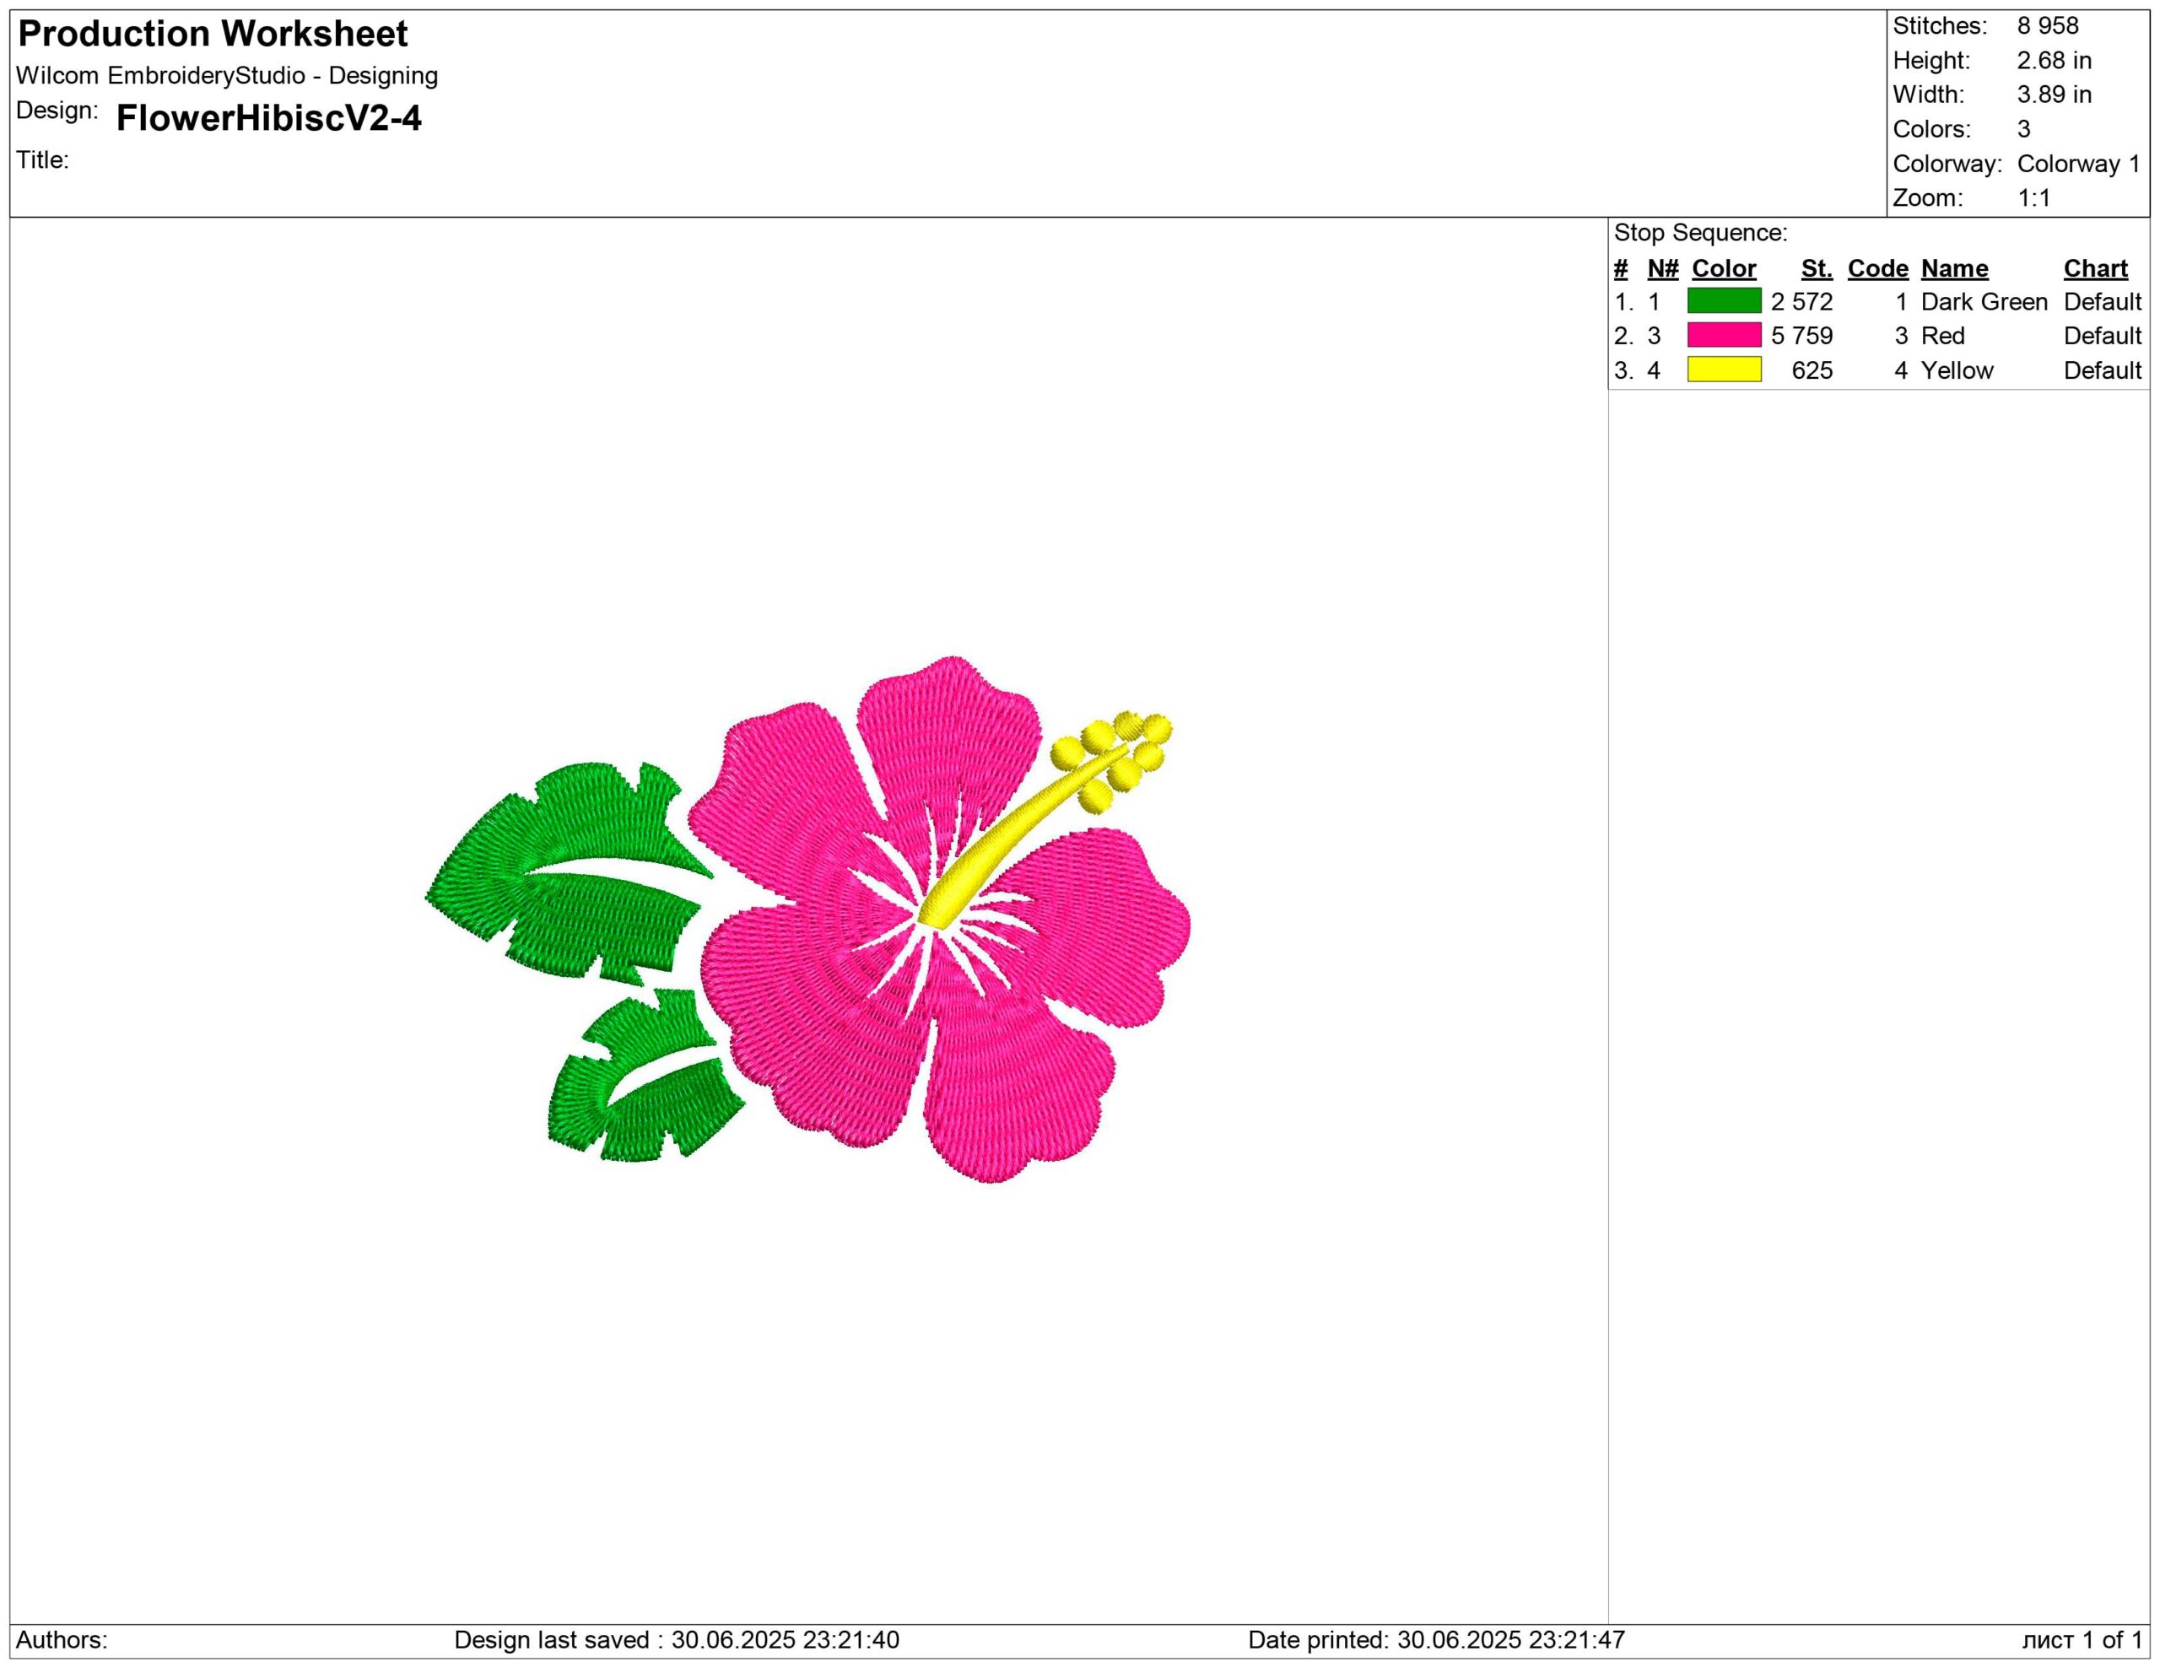Click the Colorway 1 value

(2078, 163)
